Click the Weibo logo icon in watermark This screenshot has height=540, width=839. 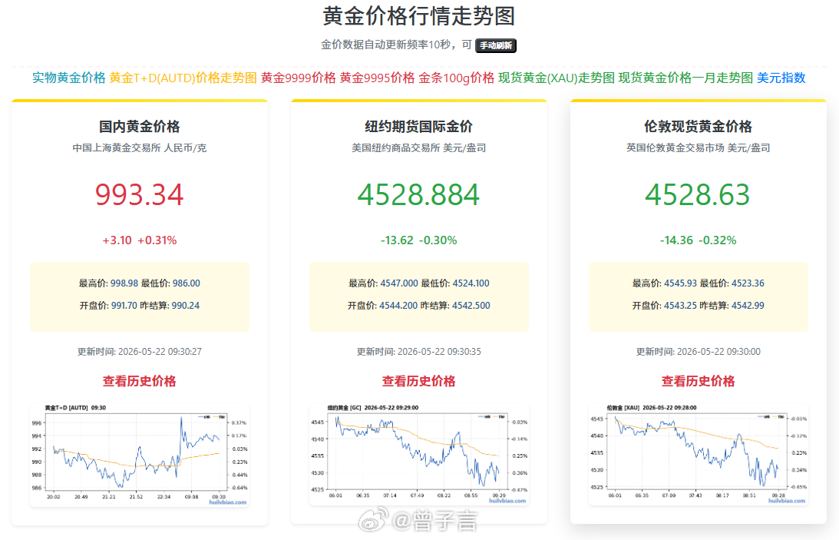373,521
